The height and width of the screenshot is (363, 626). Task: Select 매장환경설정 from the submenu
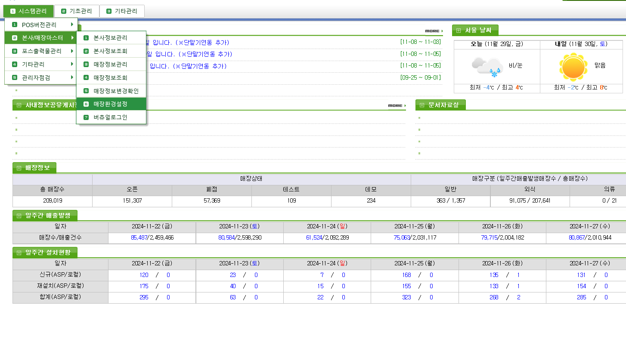click(111, 104)
